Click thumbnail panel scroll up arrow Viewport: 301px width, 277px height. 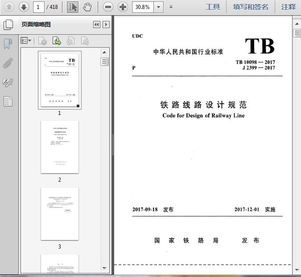pos(104,53)
